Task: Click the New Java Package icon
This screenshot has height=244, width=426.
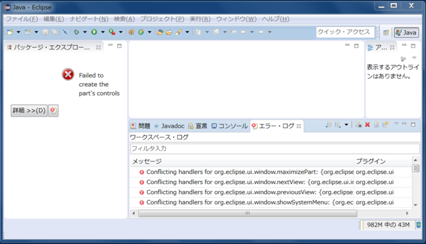Action: pyautogui.click(x=132, y=32)
